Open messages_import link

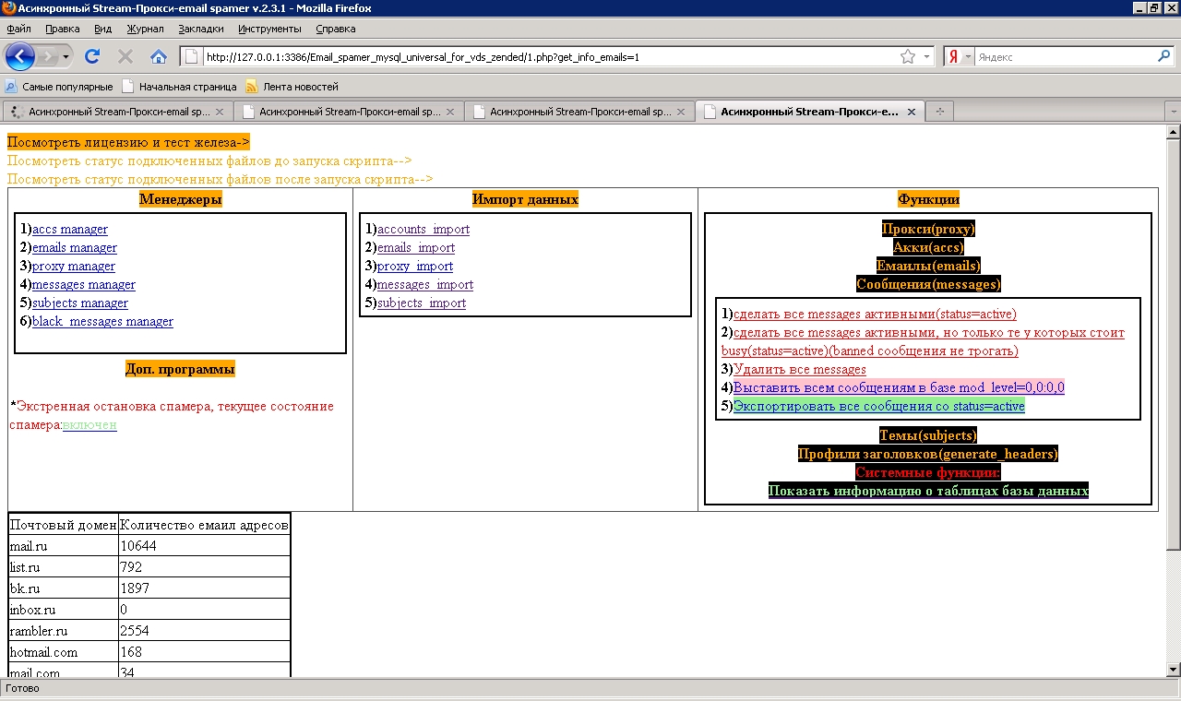click(425, 284)
